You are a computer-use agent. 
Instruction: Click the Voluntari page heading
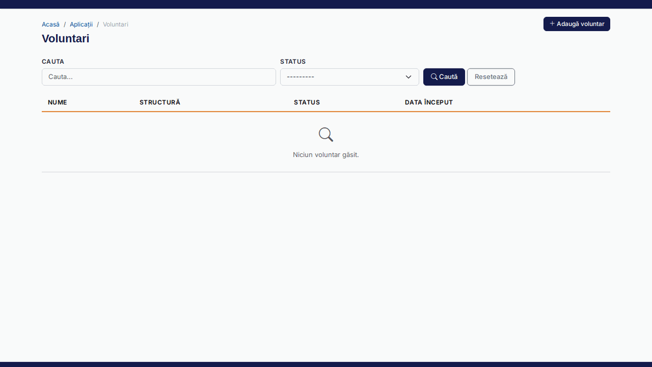point(66,39)
